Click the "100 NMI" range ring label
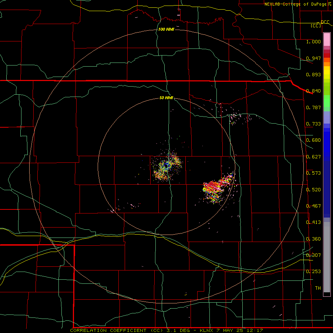This screenshot has width=333, height=333. (166, 29)
